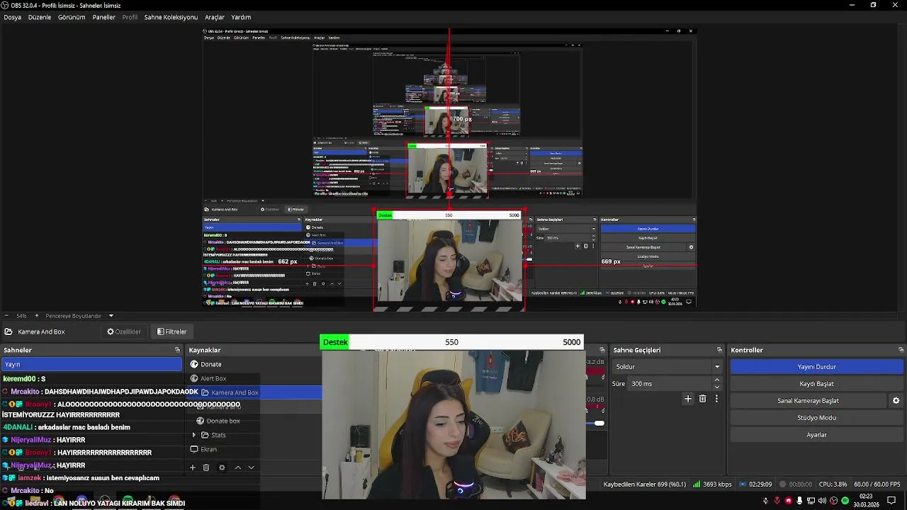
Task: Undock the Kontroller panel
Action: 901,350
